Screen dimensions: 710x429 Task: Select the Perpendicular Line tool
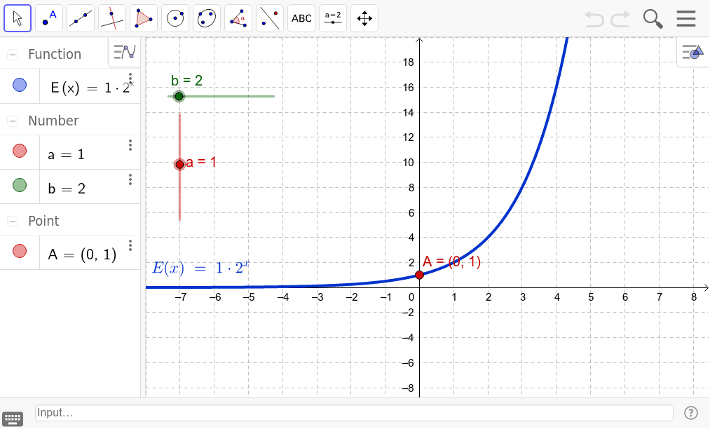pyautogui.click(x=112, y=18)
